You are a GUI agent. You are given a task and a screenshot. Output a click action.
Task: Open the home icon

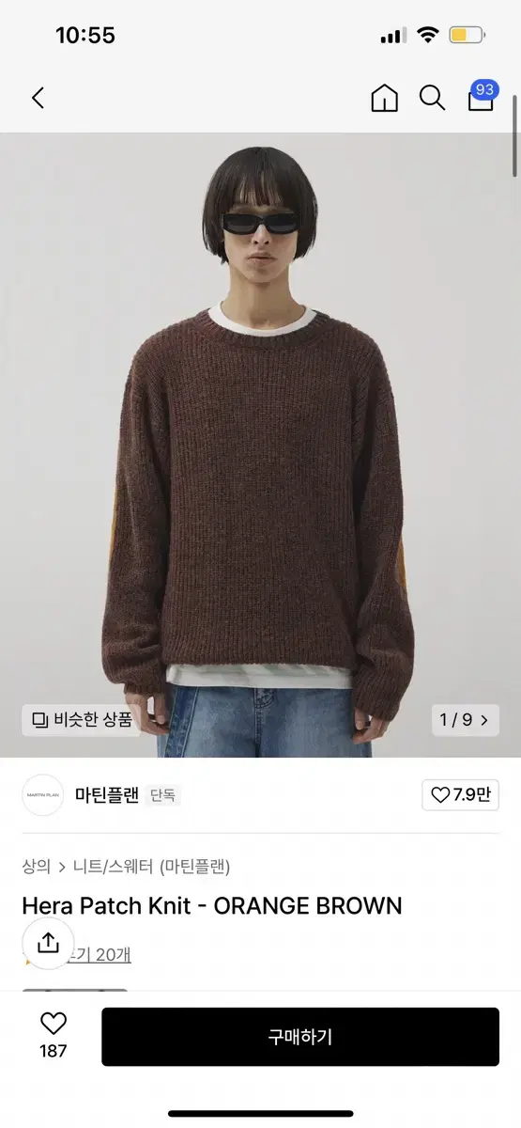click(385, 98)
